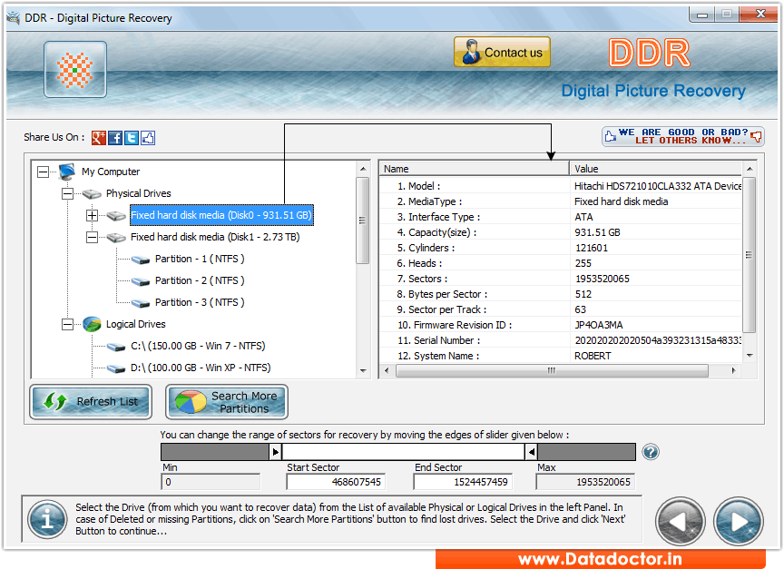
Task: Collapse the My Computer tree node
Action: [x=44, y=172]
